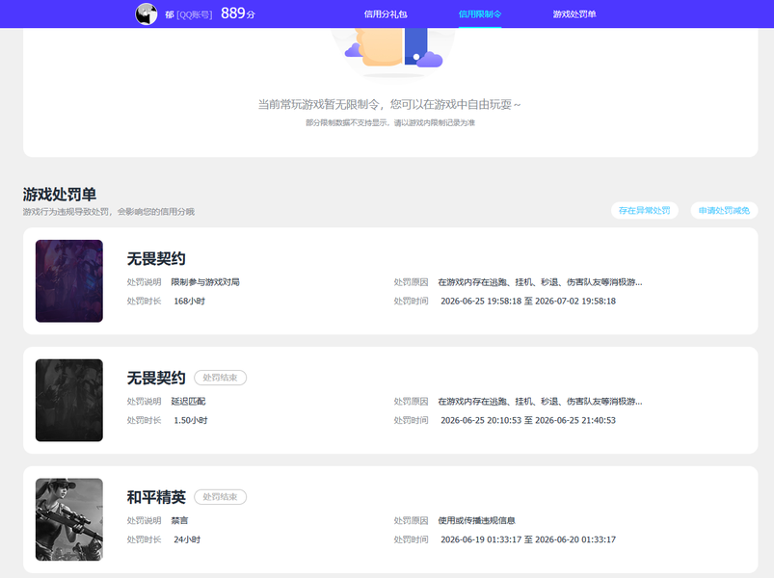
Task: Click 处罚结束 badge on 和平精英 card
Action: [x=220, y=497]
